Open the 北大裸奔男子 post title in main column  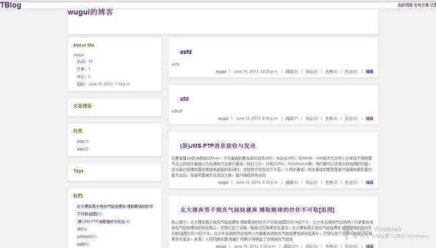pyautogui.click(x=257, y=210)
